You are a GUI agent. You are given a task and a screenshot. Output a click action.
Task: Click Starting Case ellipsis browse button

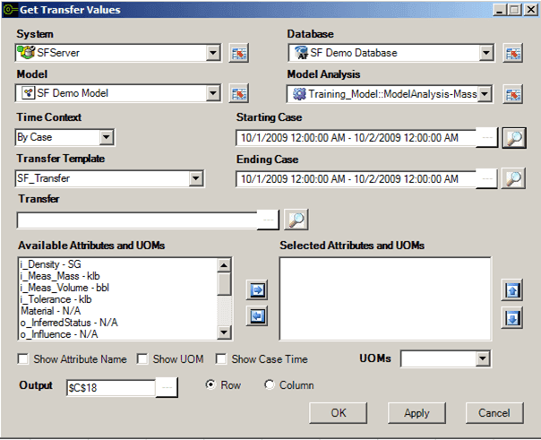[487, 138]
